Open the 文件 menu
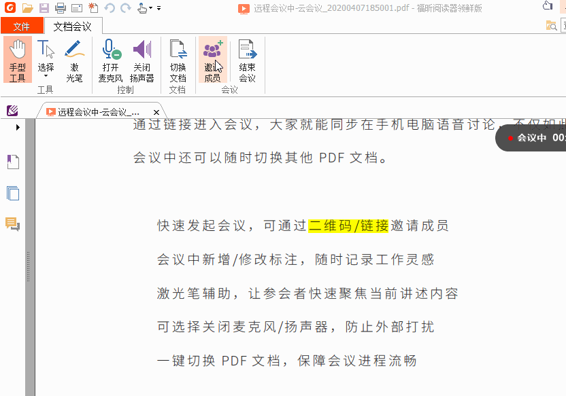 [22, 25]
